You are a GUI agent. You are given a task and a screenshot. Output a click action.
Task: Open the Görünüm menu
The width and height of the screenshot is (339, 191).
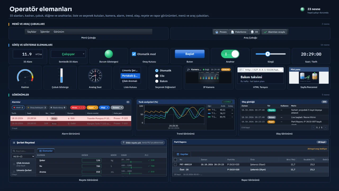click(59, 32)
